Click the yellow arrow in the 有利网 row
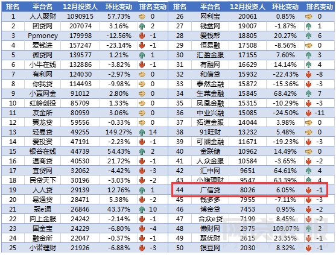This screenshot has width=336, height=255. [x=142, y=74]
